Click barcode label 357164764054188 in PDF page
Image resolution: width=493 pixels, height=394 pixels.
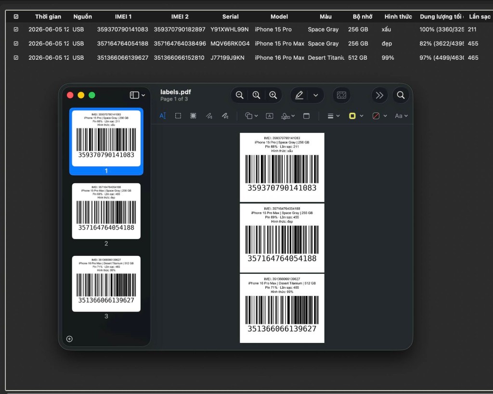pos(282,238)
